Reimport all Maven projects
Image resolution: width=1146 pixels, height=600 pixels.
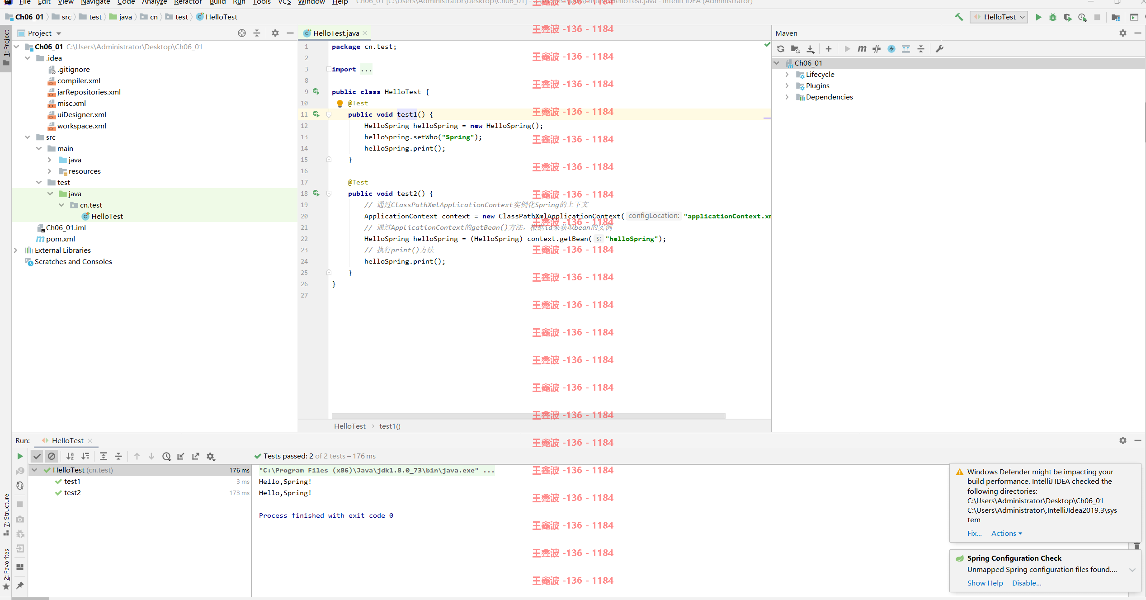click(781, 49)
